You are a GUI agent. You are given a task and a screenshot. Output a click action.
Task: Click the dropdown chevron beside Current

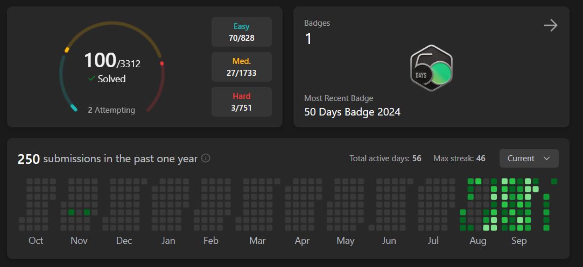pyautogui.click(x=546, y=158)
